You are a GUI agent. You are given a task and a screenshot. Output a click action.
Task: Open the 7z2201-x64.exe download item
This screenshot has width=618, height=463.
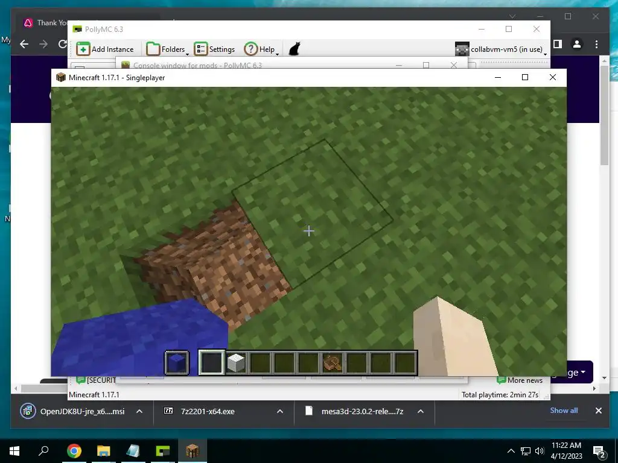199,411
